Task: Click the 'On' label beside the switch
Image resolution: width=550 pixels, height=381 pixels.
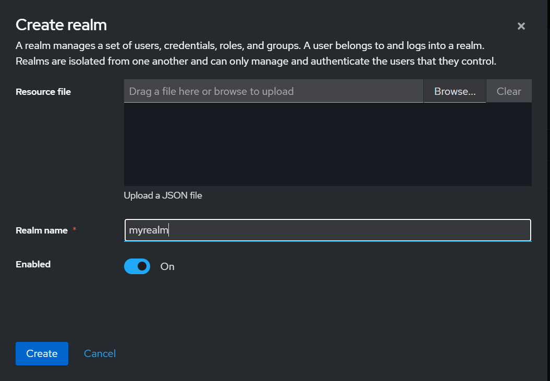Action: (167, 266)
